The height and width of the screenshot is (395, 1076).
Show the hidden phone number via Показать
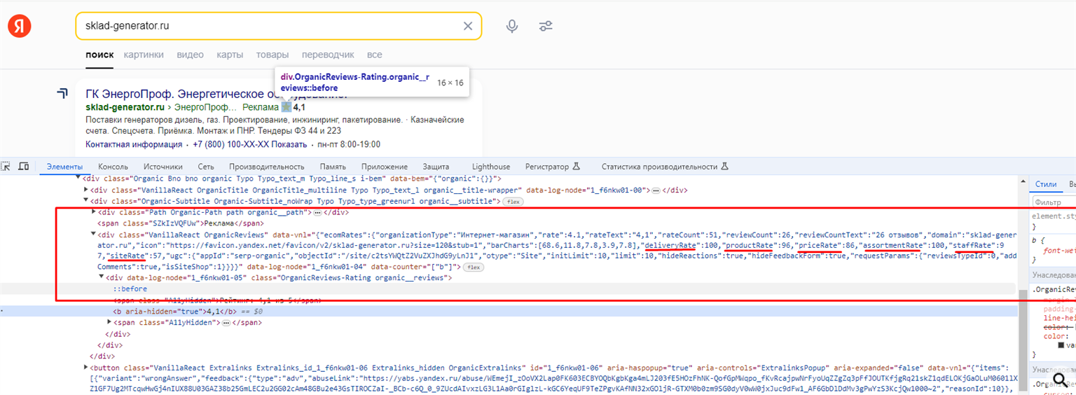pos(289,144)
